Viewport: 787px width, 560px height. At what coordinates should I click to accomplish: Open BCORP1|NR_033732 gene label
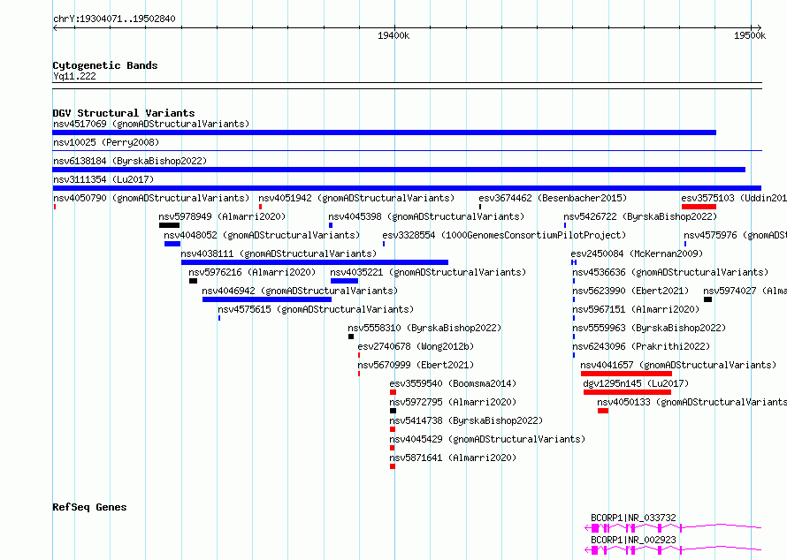pos(633,518)
